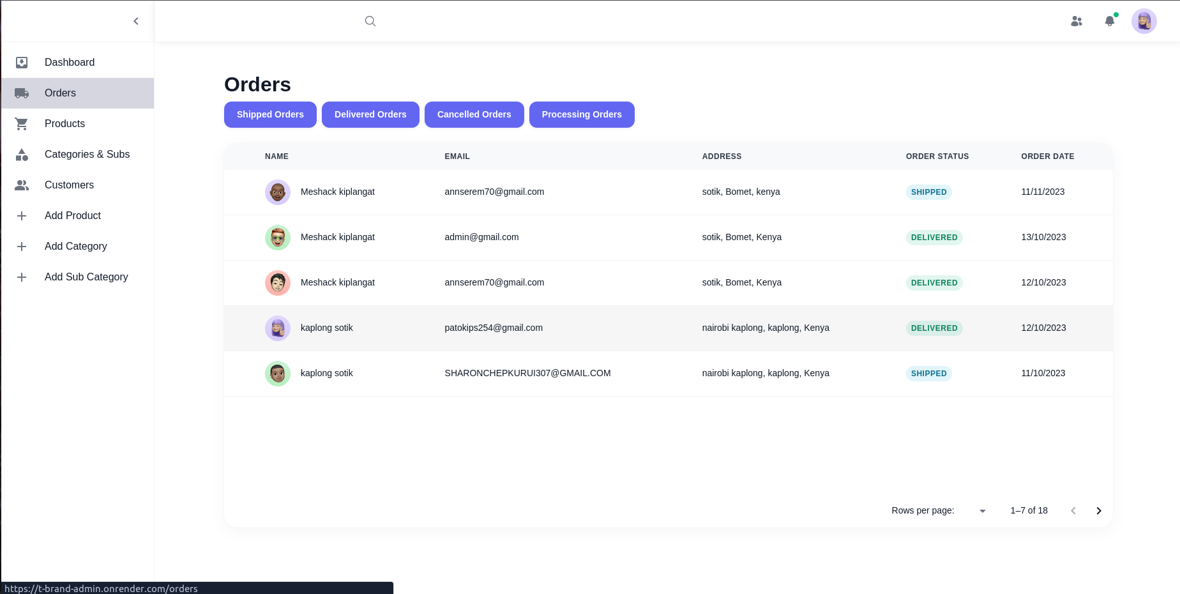Image resolution: width=1180 pixels, height=594 pixels.
Task: Open Add Sub Category in sidebar
Action: 86,277
